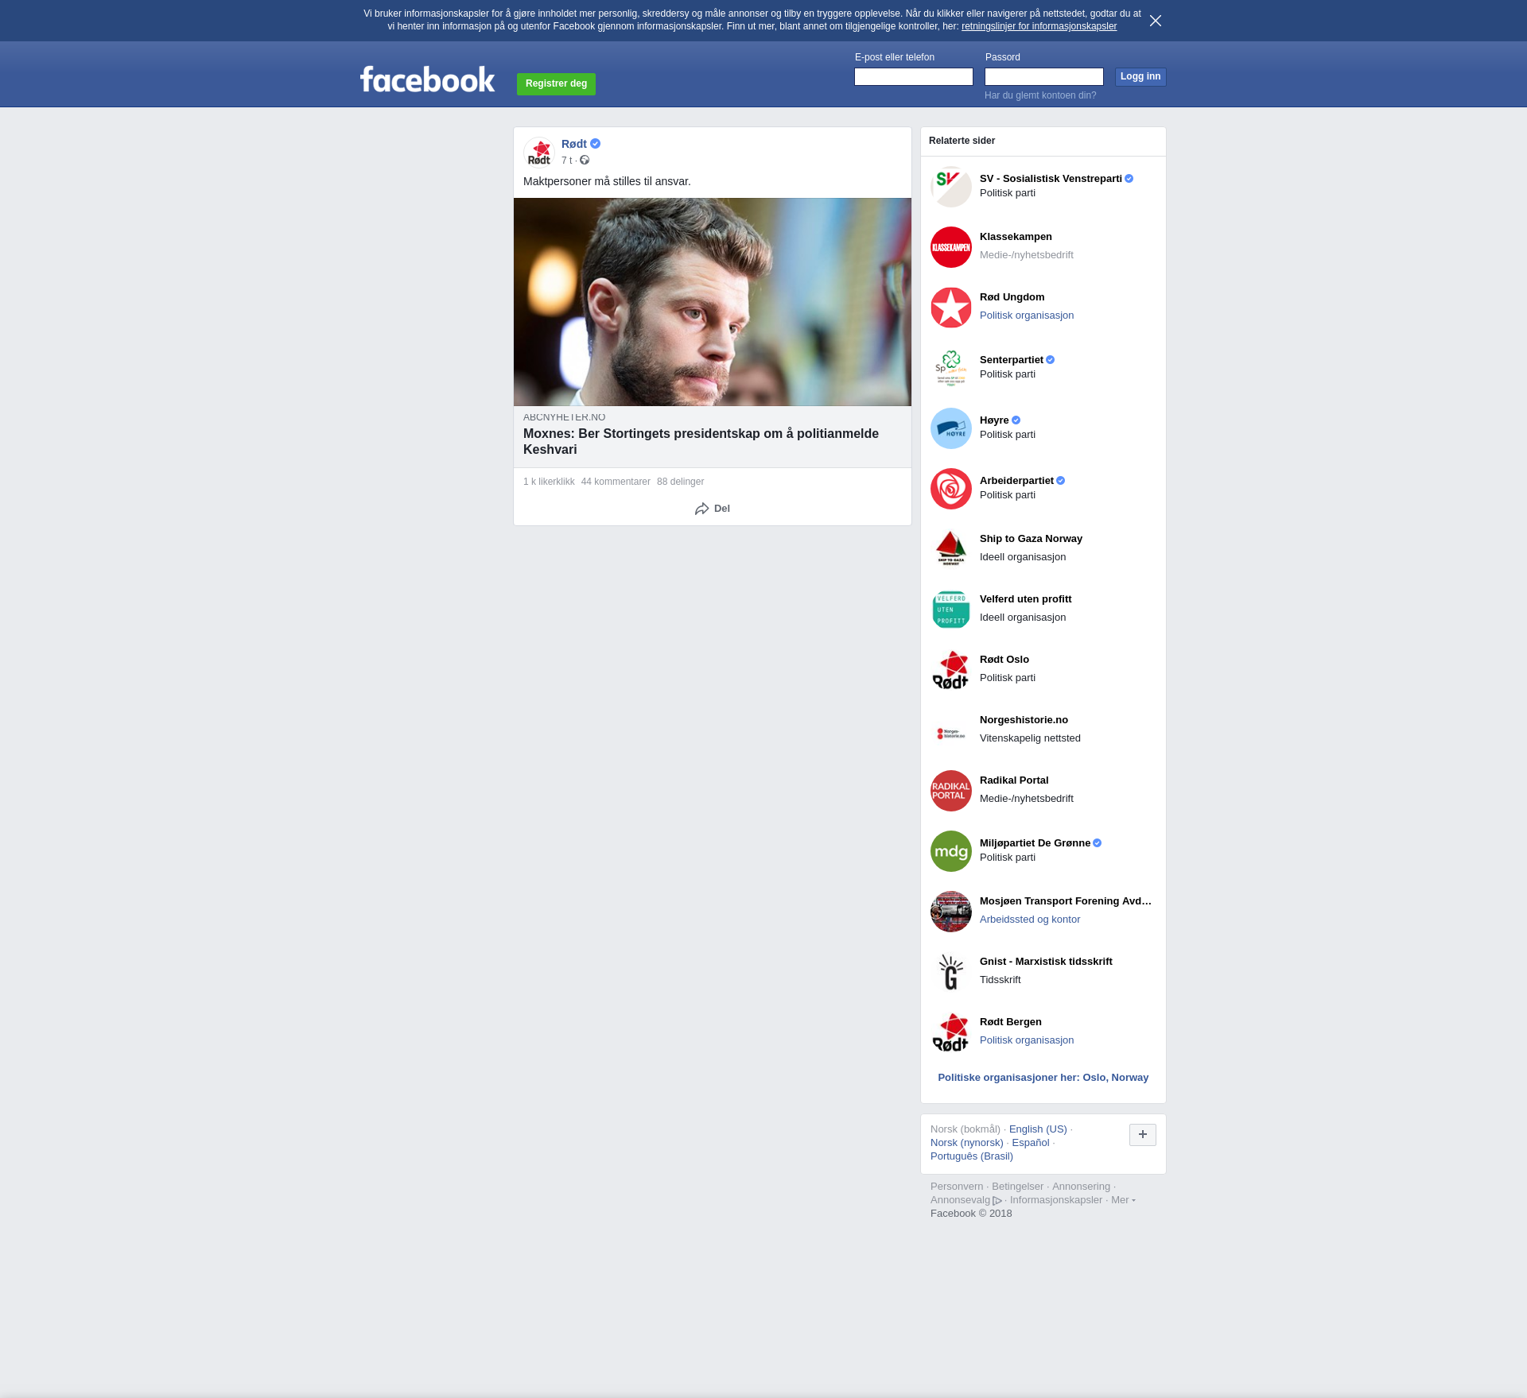The width and height of the screenshot is (1527, 1398).
Task: Close the cookie notice banner
Action: 1156,21
